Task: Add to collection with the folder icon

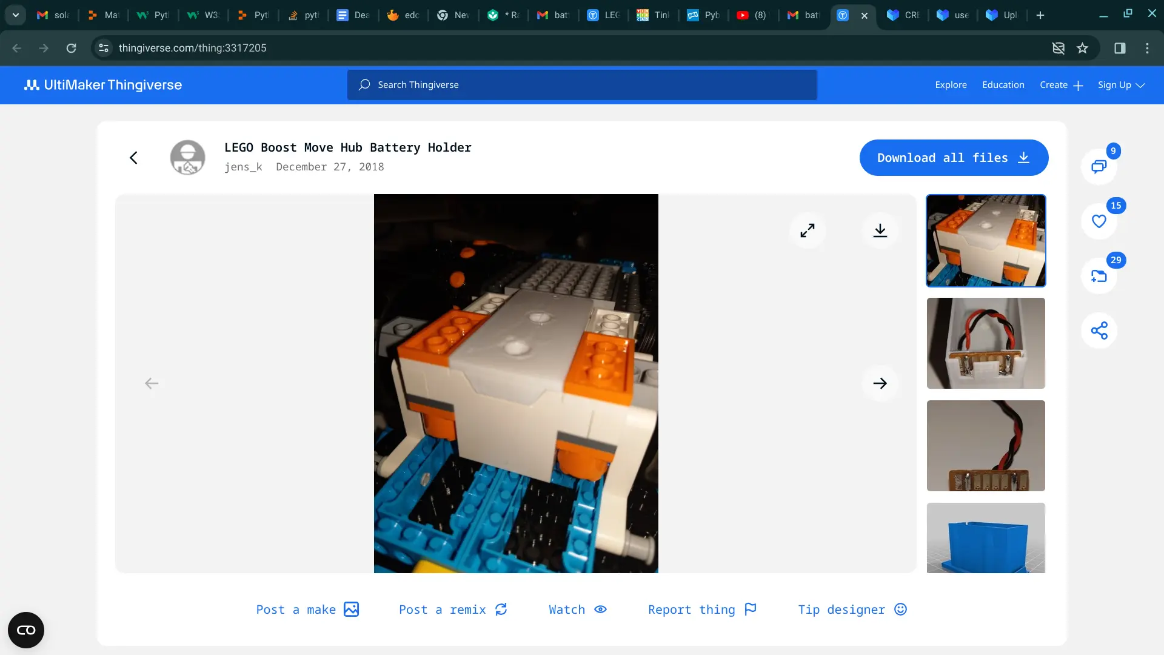Action: 1099,276
